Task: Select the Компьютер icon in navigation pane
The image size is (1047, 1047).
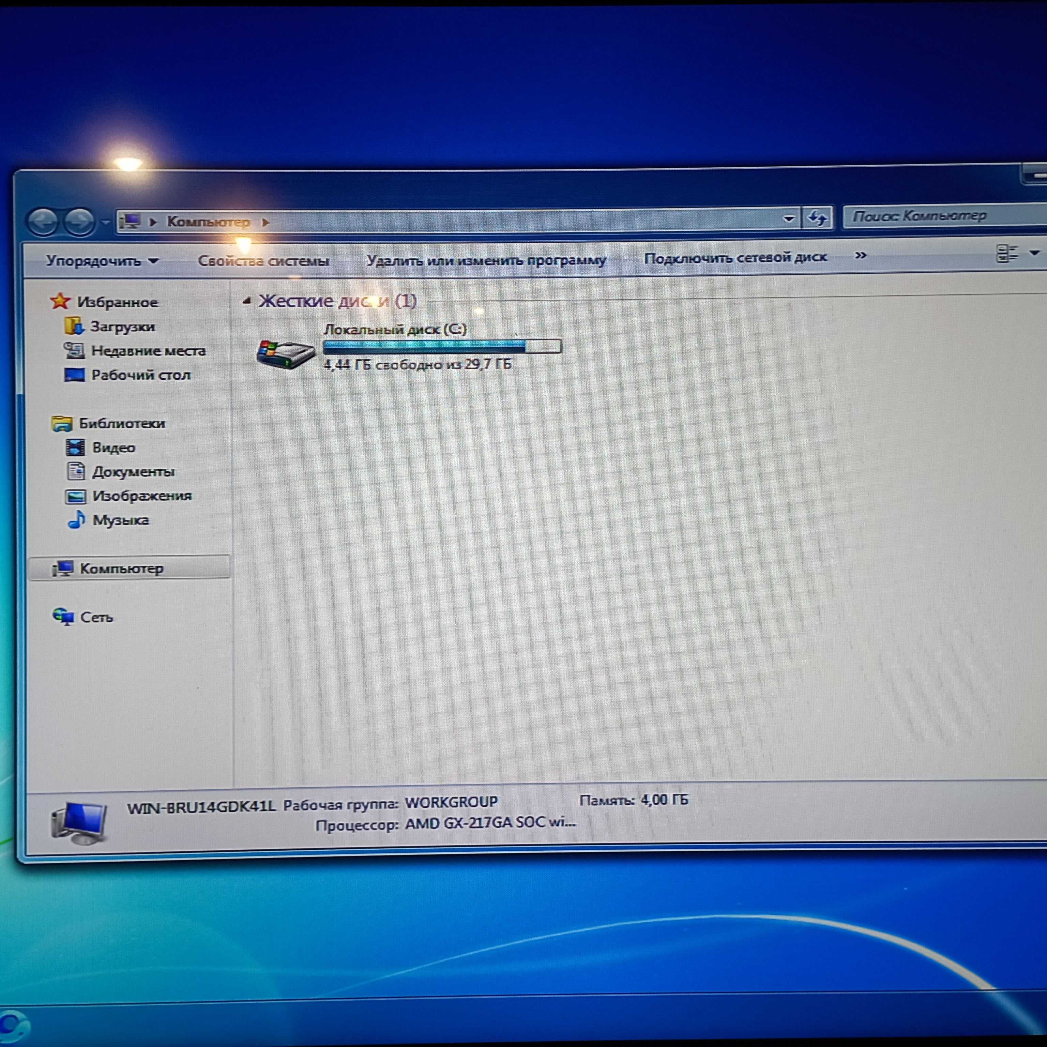Action: pos(63,568)
